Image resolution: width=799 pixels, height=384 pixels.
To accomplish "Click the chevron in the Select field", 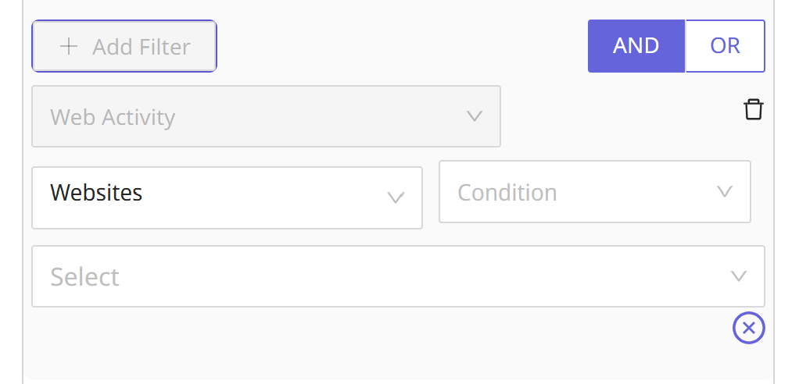I will click(x=738, y=276).
